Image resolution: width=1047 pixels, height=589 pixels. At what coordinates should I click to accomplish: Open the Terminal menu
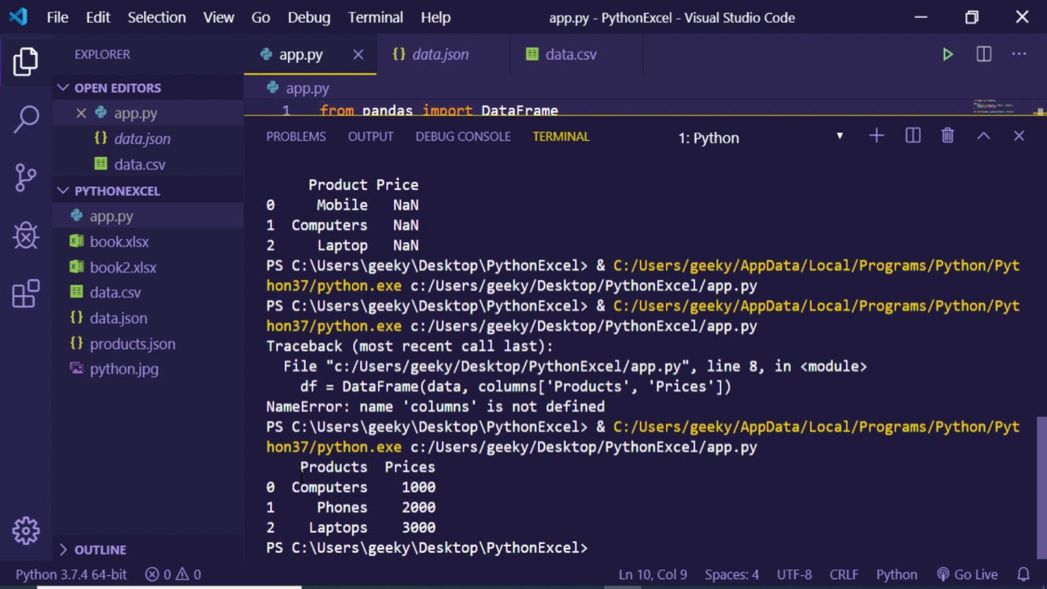click(375, 17)
